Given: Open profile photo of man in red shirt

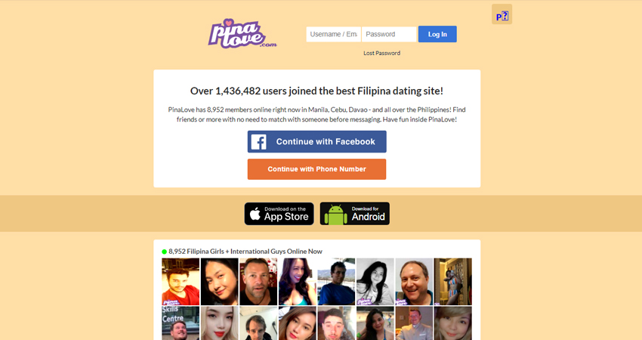Looking at the screenshot, I should pyautogui.click(x=181, y=282).
